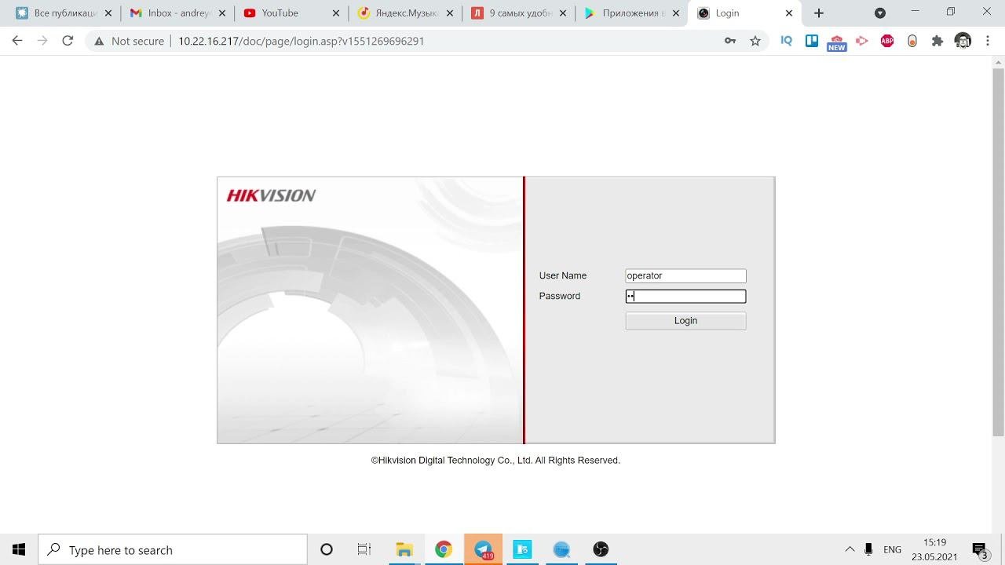This screenshot has width=1005, height=565.
Task: Open Task View on the taskbar
Action: pos(364,549)
